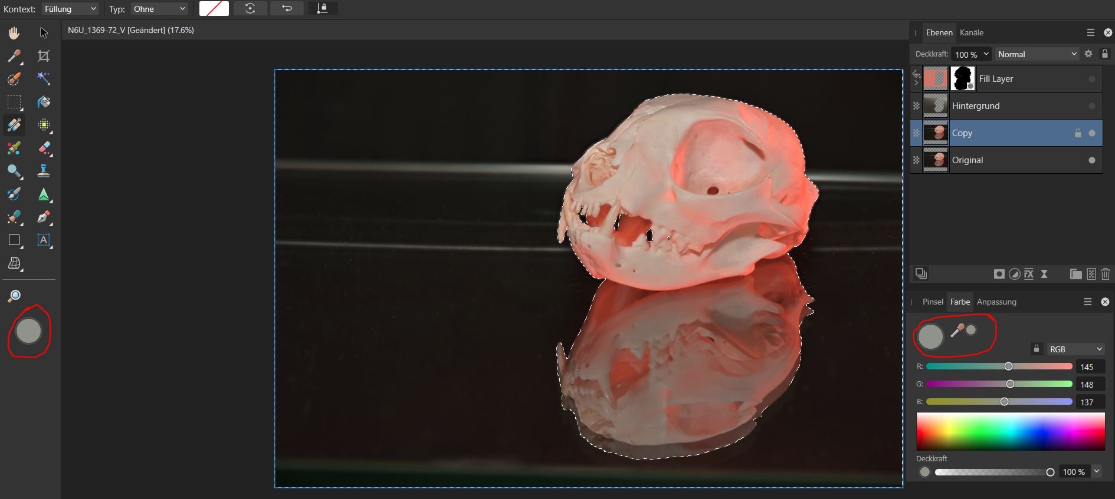This screenshot has height=499, width=1115.
Task: Open the color Deckkraft percentage dropdown arrow
Action: coord(1097,471)
